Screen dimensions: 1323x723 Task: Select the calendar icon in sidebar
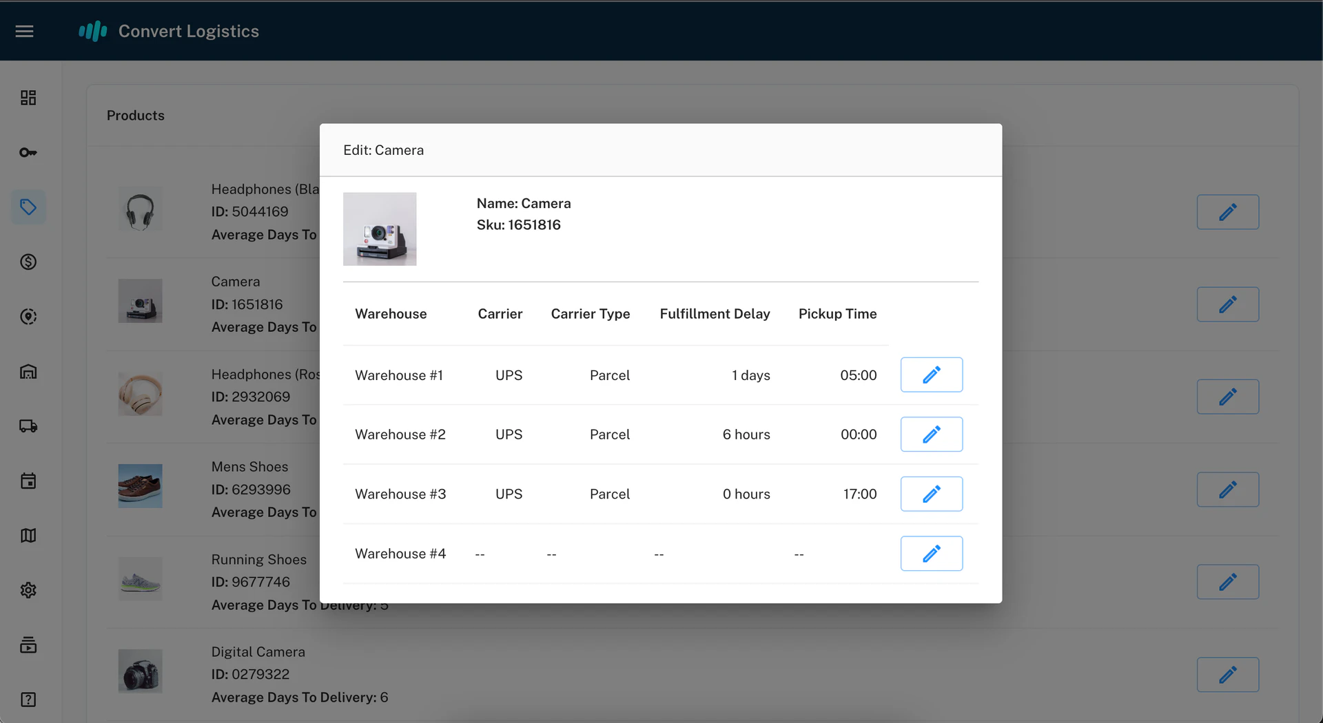coord(28,481)
